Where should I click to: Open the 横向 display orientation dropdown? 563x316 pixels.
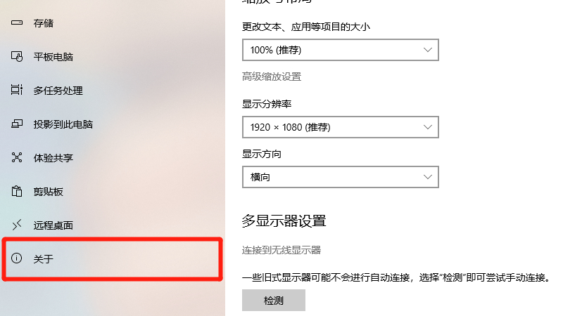pos(341,177)
